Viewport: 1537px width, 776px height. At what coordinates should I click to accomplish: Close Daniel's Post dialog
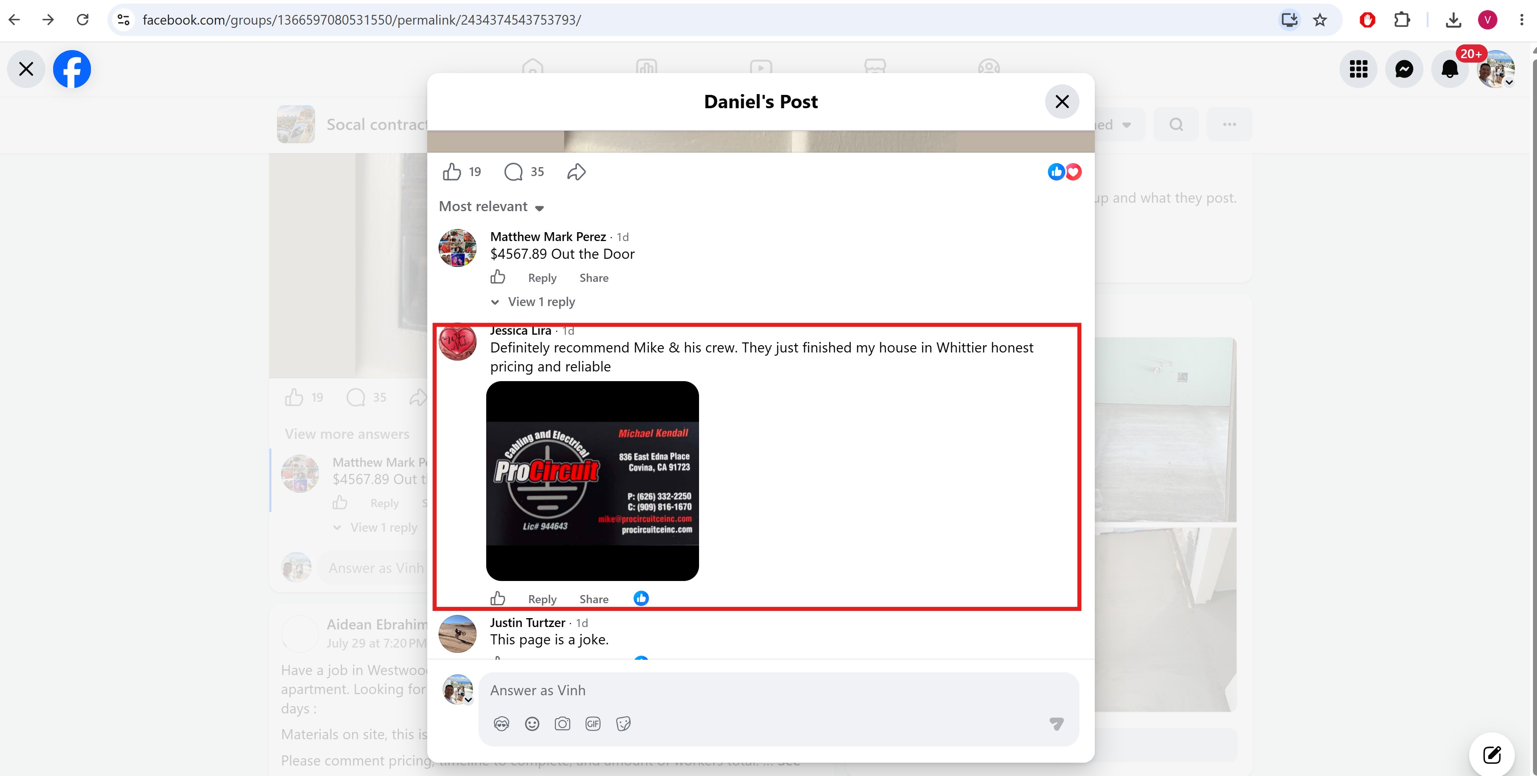click(x=1062, y=101)
